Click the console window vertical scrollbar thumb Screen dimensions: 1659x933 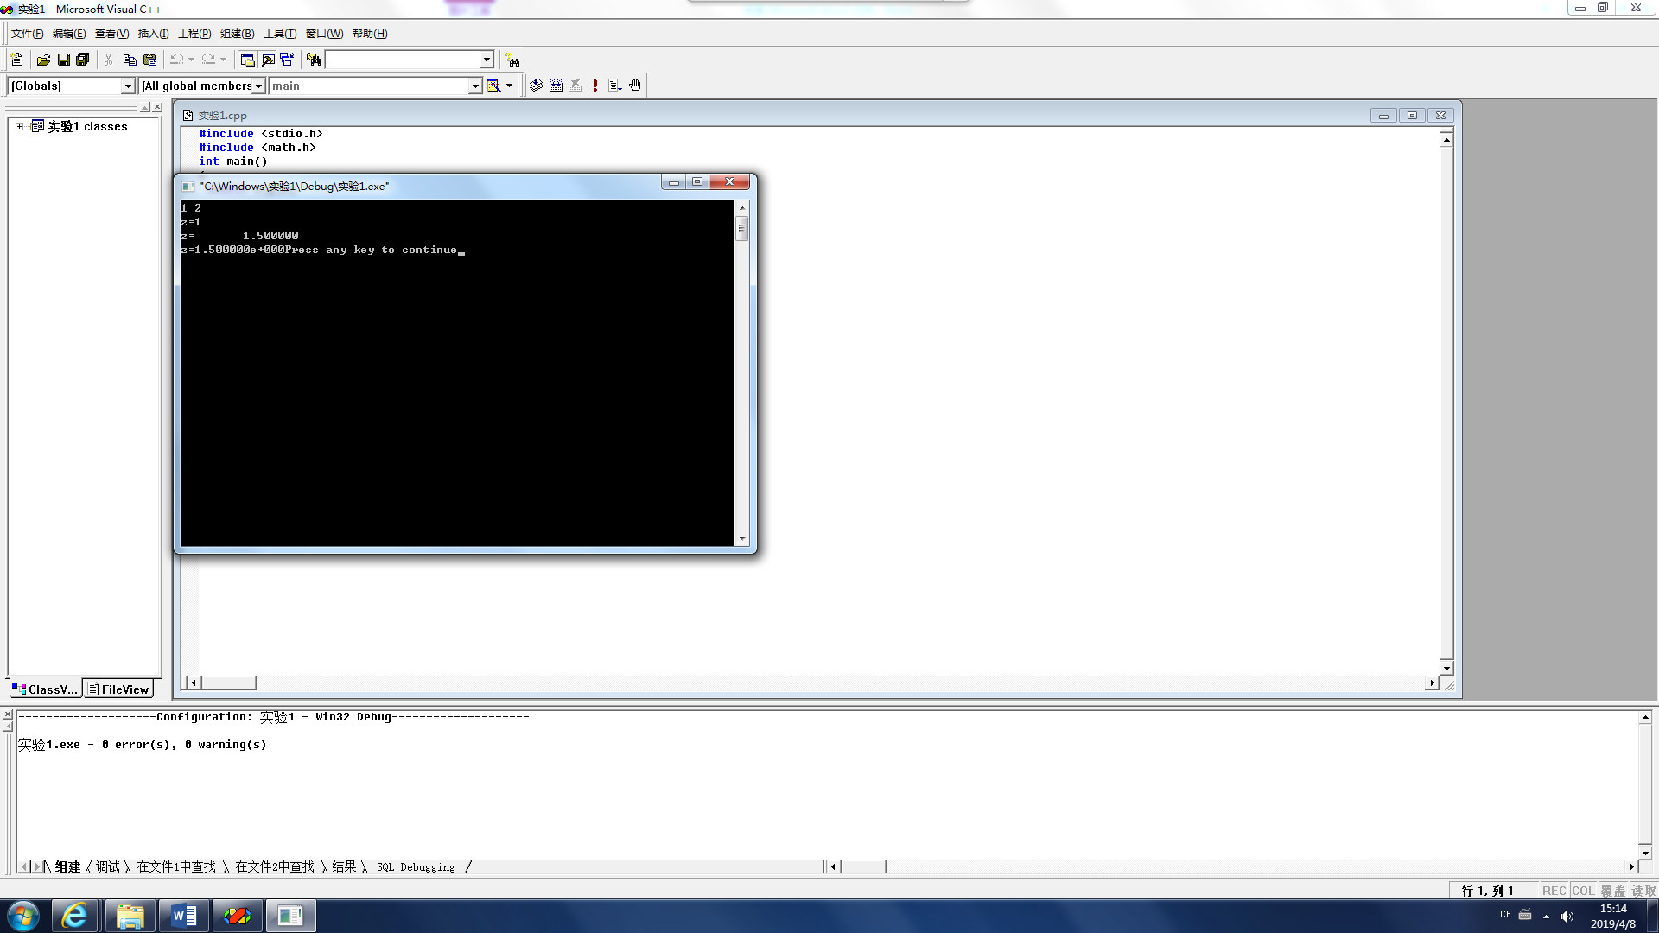[x=741, y=228]
